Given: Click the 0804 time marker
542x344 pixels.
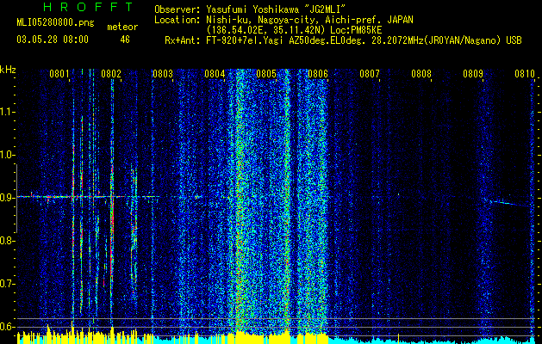Looking at the screenshot, I should point(215,74).
